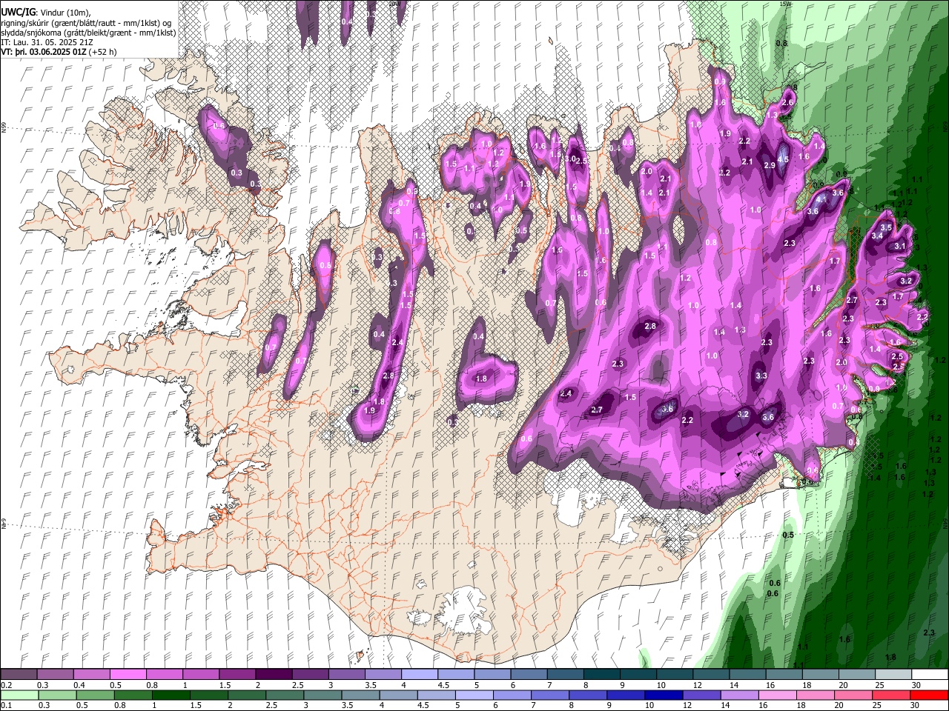Click the dark grey-purple swatch labeled 0.2, upper row
Viewport: 949px width, 711px height.
19,675
